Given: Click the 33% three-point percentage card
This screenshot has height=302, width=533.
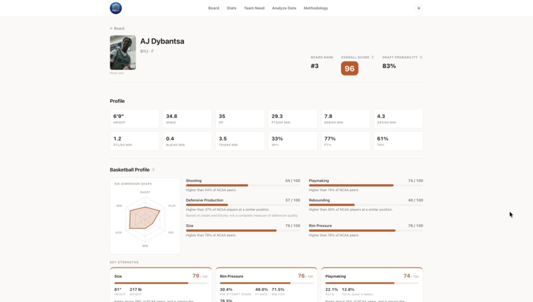Looking at the screenshot, I should (x=293, y=141).
